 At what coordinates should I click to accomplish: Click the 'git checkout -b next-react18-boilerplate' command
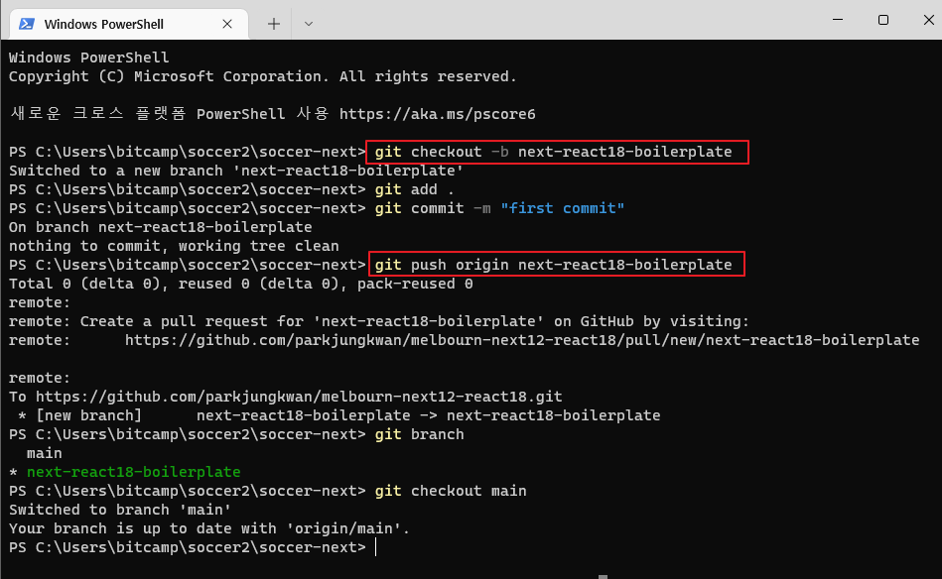pyautogui.click(x=553, y=152)
